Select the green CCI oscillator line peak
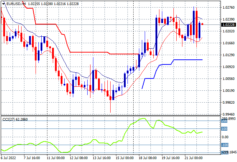The width and height of the screenshot is (237, 162). [143, 118]
